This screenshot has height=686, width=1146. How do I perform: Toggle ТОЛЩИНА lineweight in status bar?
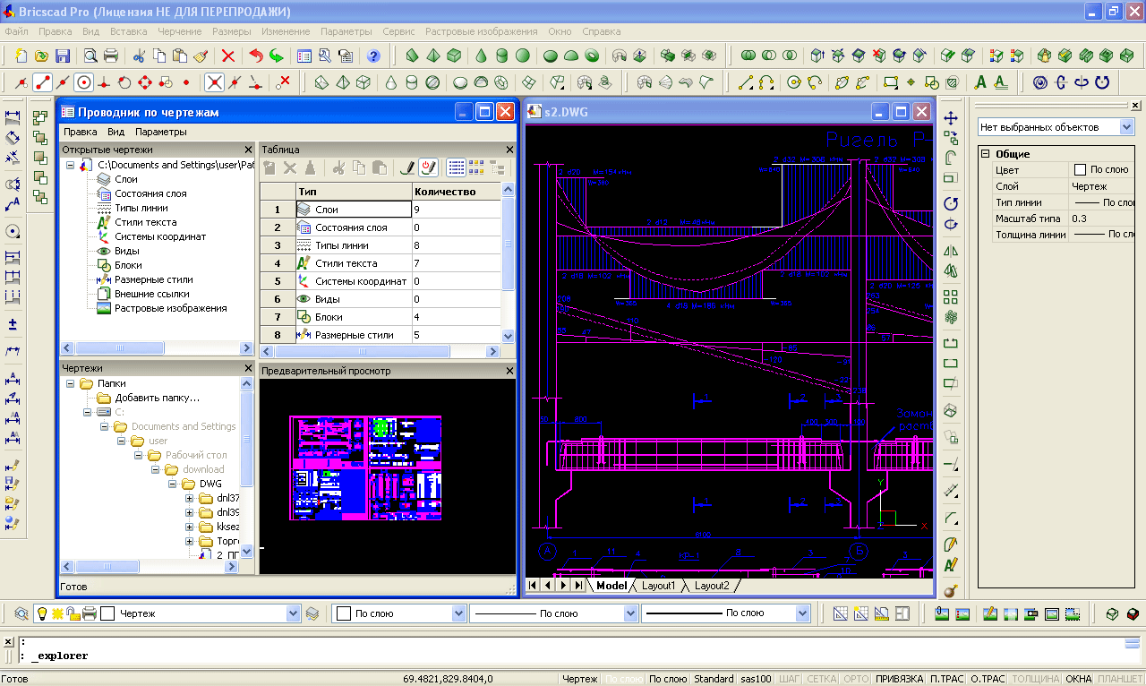(x=1035, y=679)
